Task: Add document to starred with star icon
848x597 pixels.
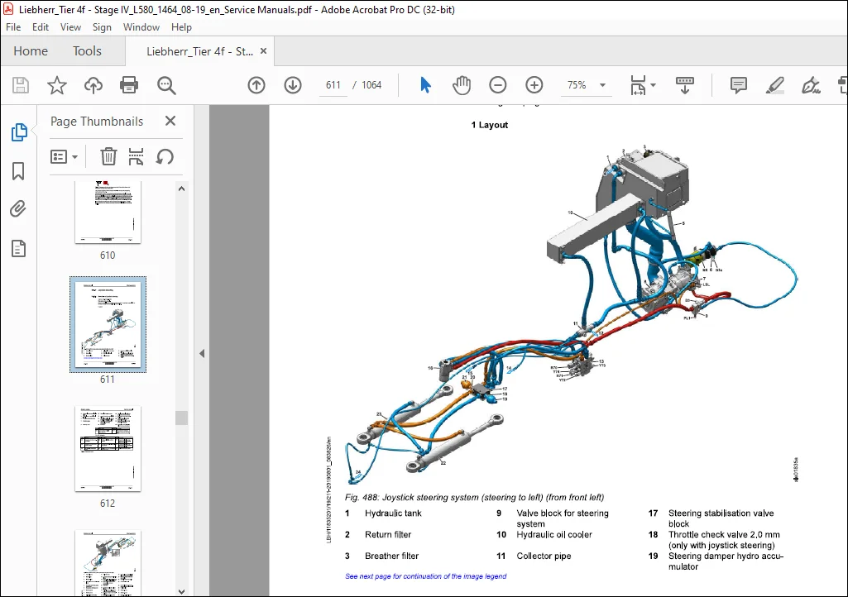Action: pyautogui.click(x=57, y=85)
